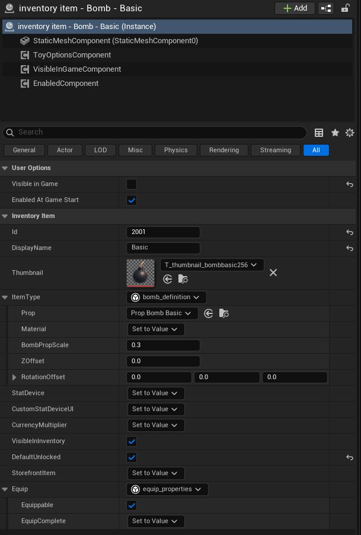Open Material Set to Value dropdown
The height and width of the screenshot is (535, 361).
pos(156,329)
